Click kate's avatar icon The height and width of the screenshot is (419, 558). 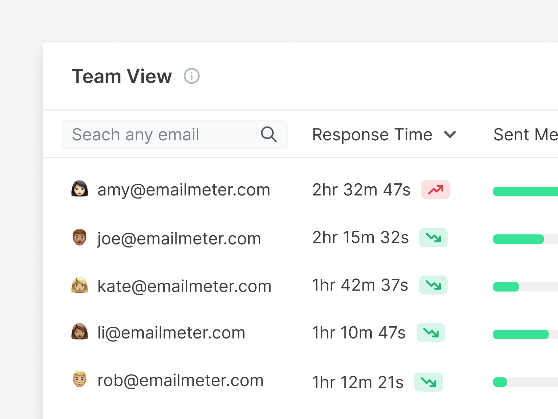tap(80, 285)
